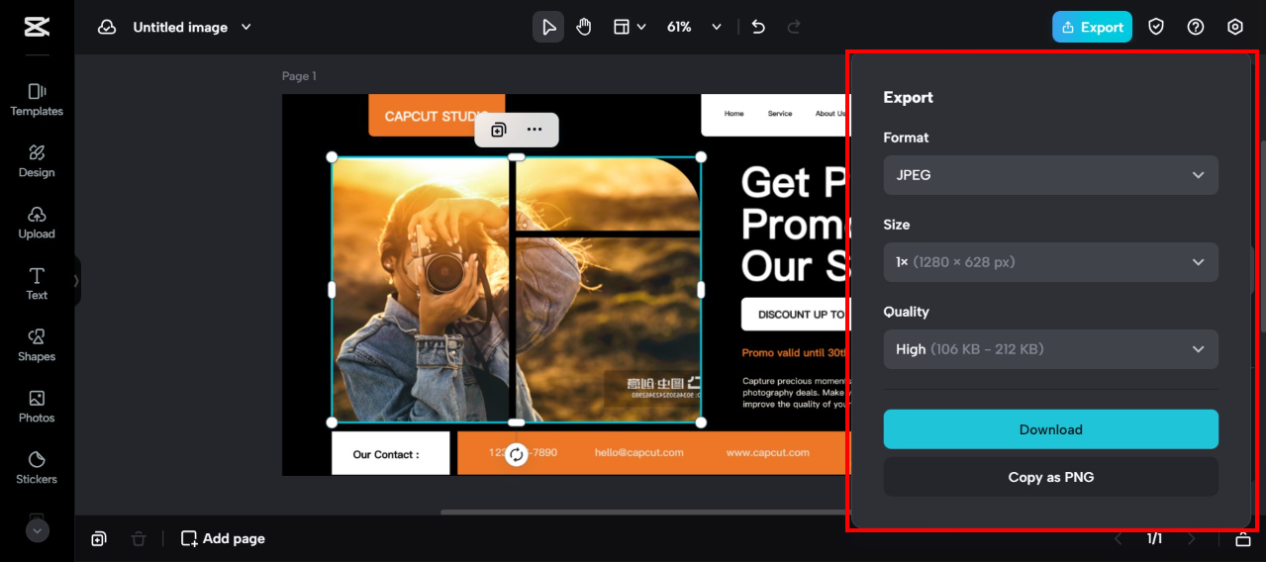Click www.capcut.com text on canvas
The width and height of the screenshot is (1266, 562).
pos(767,452)
